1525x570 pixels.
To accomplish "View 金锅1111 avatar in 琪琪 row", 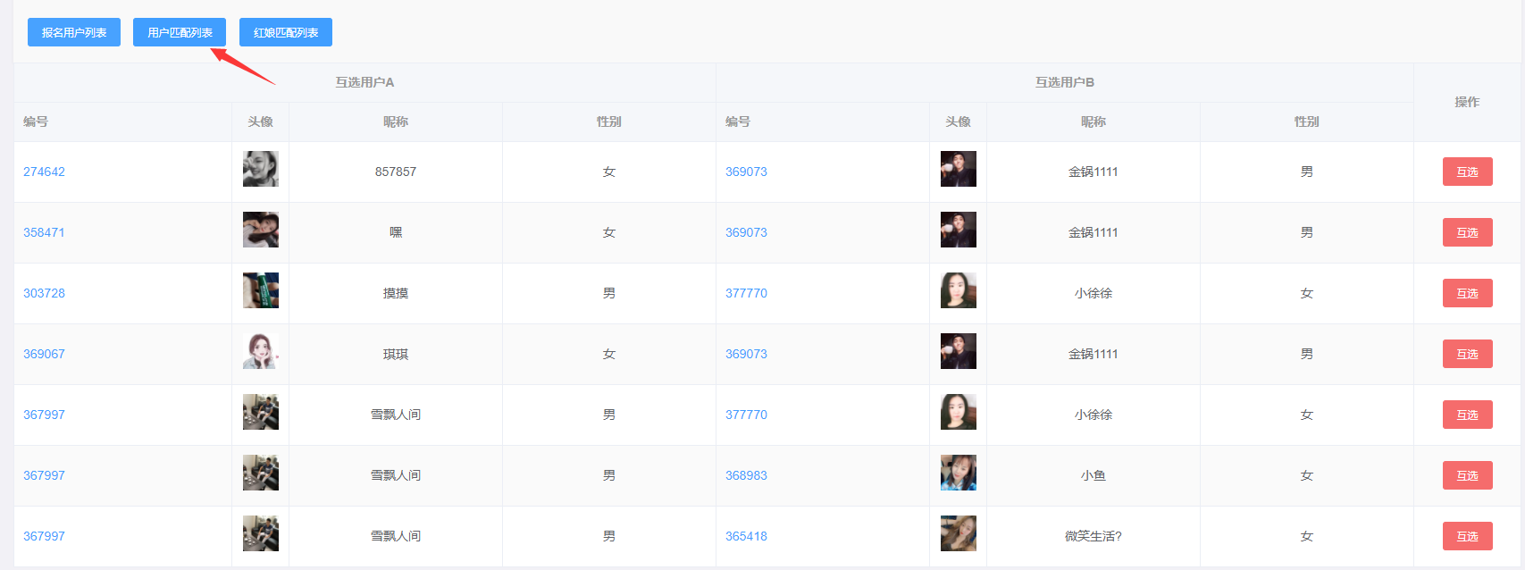I will [x=959, y=351].
